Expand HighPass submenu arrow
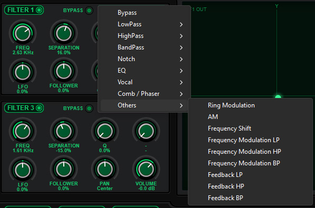 (x=181, y=36)
